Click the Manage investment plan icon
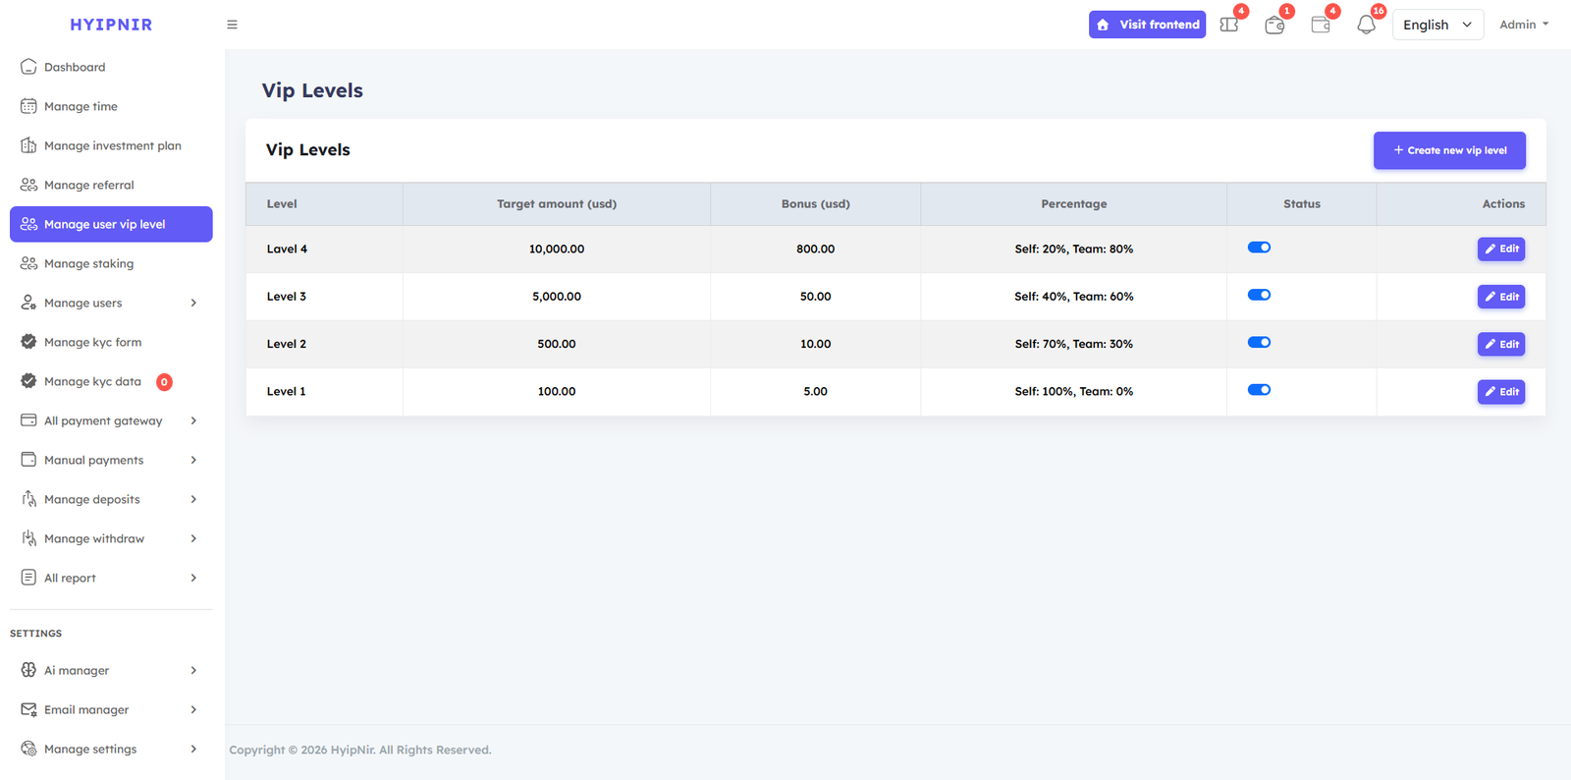1571x780 pixels. pyautogui.click(x=28, y=145)
